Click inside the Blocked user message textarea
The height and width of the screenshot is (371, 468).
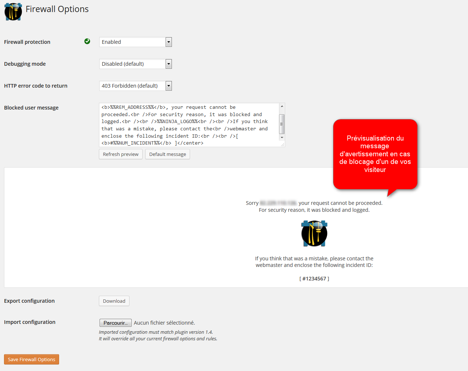(189, 125)
